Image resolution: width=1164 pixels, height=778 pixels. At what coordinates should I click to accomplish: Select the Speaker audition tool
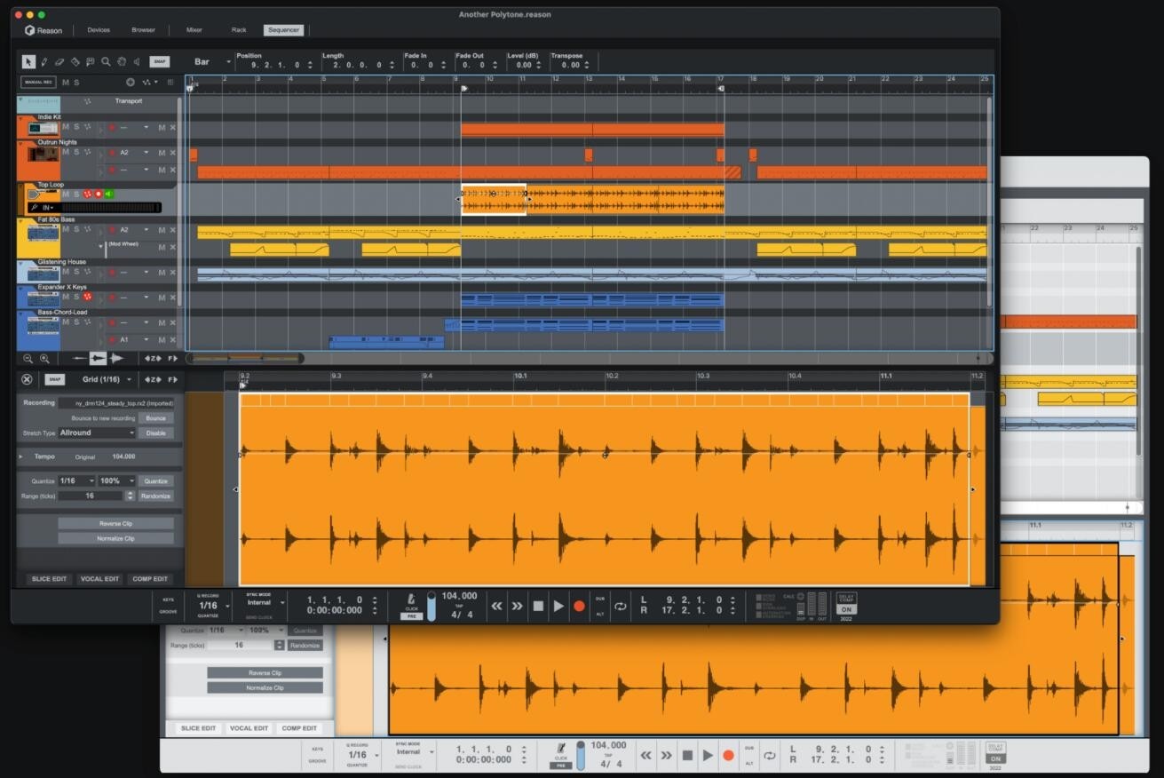pos(137,62)
